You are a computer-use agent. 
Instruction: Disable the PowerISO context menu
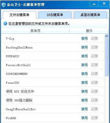pos(84,82)
